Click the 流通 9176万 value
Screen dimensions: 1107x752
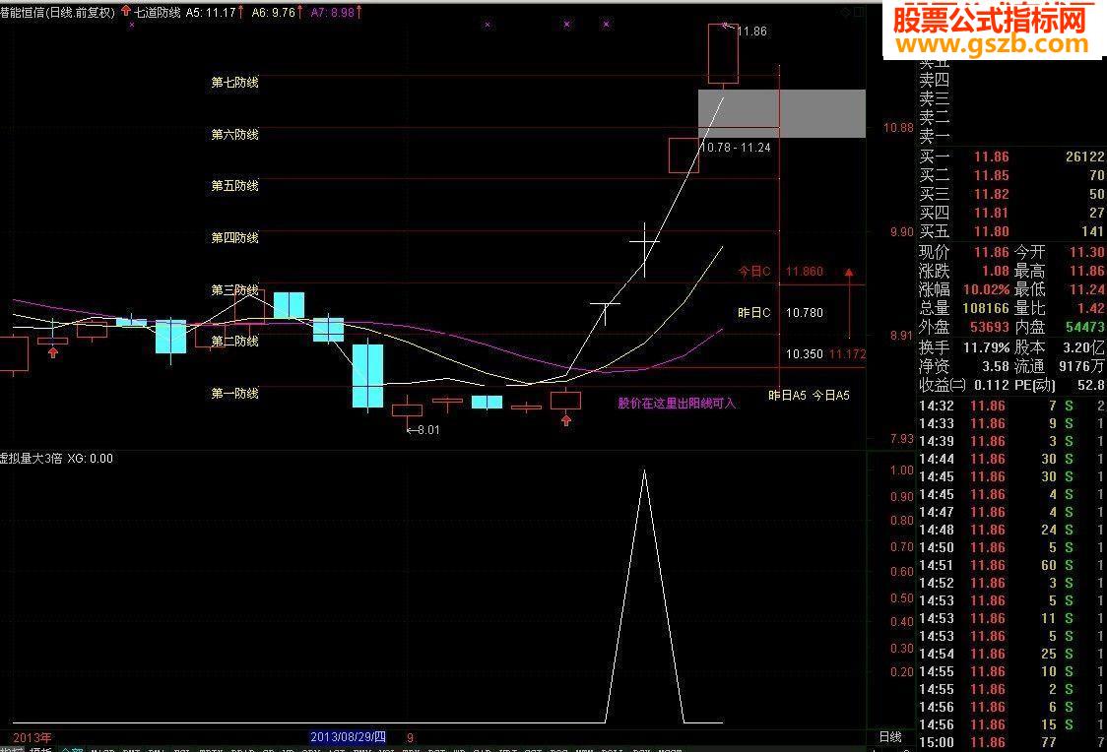coord(1081,367)
